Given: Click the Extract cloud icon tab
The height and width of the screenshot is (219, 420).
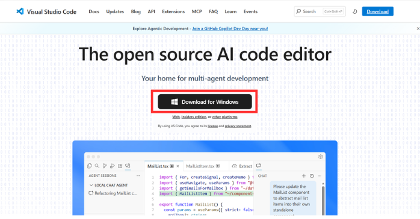Looking at the screenshot, I should [x=235, y=166].
